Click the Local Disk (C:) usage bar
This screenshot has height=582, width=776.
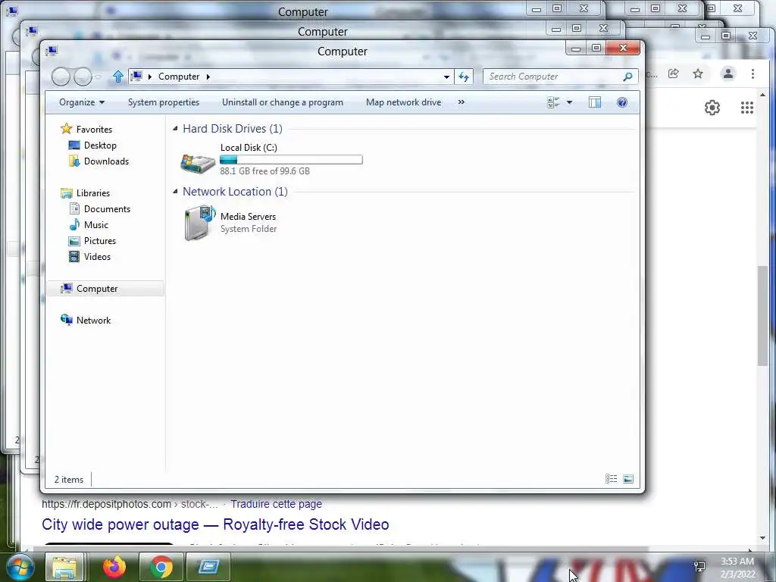[x=291, y=159]
